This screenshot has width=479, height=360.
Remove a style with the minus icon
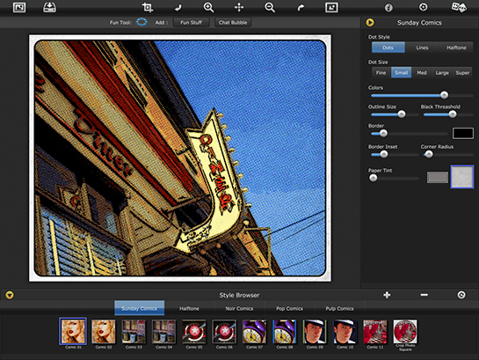coord(424,295)
